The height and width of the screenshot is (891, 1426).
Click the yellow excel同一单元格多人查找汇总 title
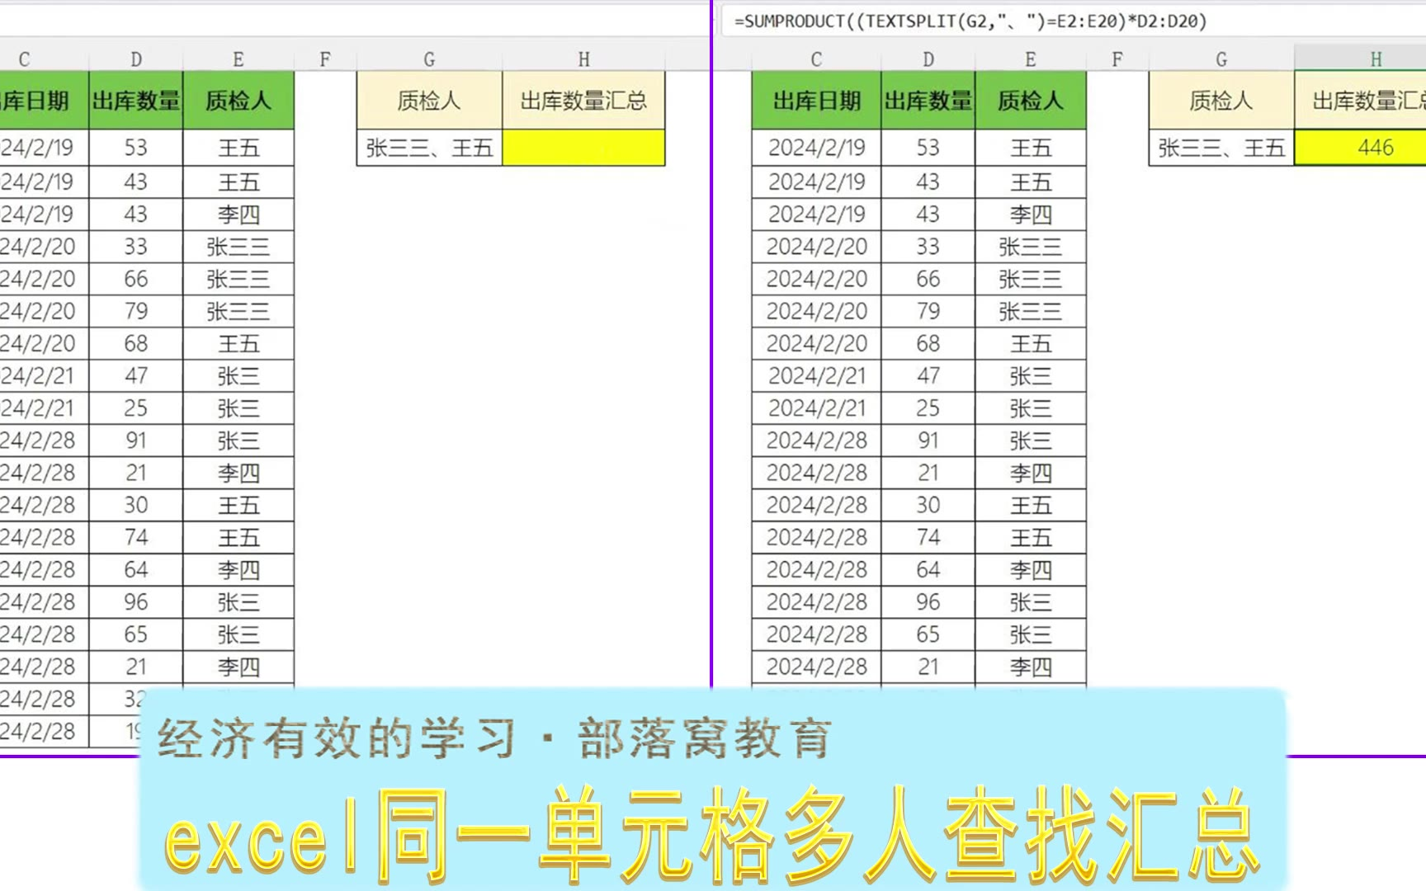(x=711, y=835)
